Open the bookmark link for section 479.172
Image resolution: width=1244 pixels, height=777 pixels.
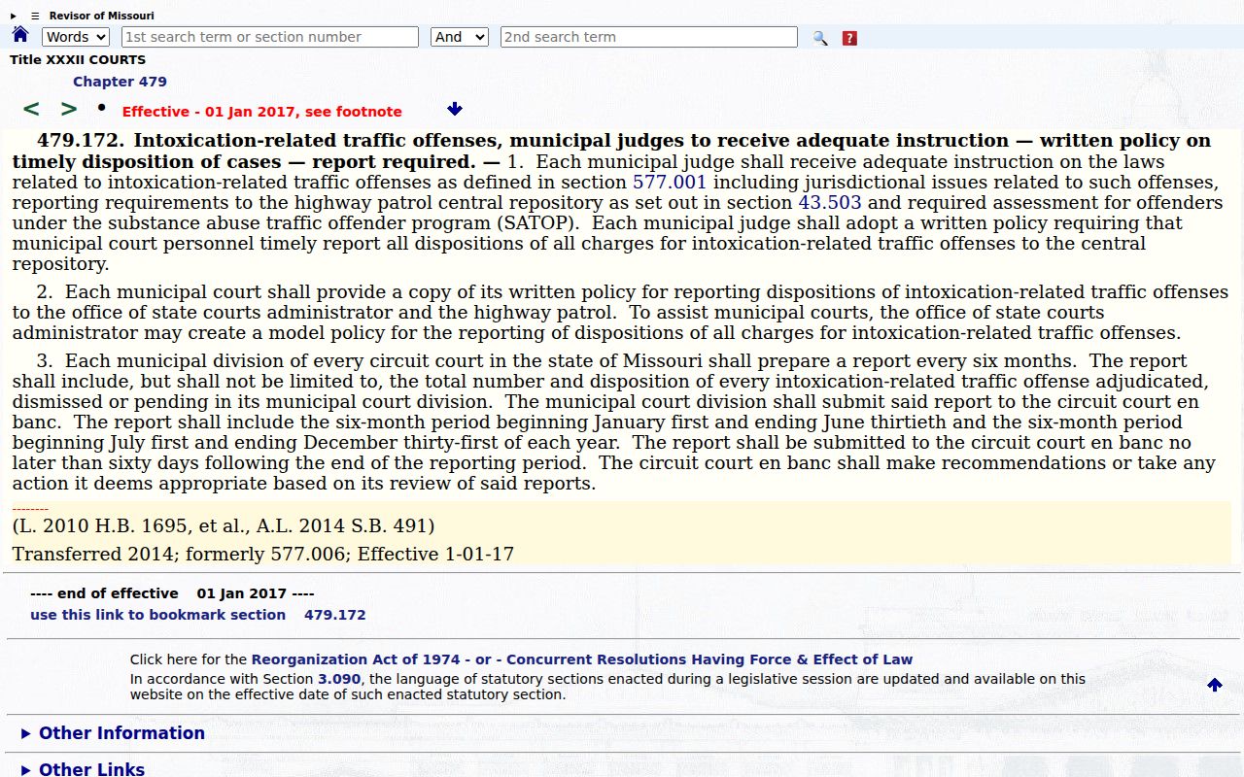click(x=198, y=615)
